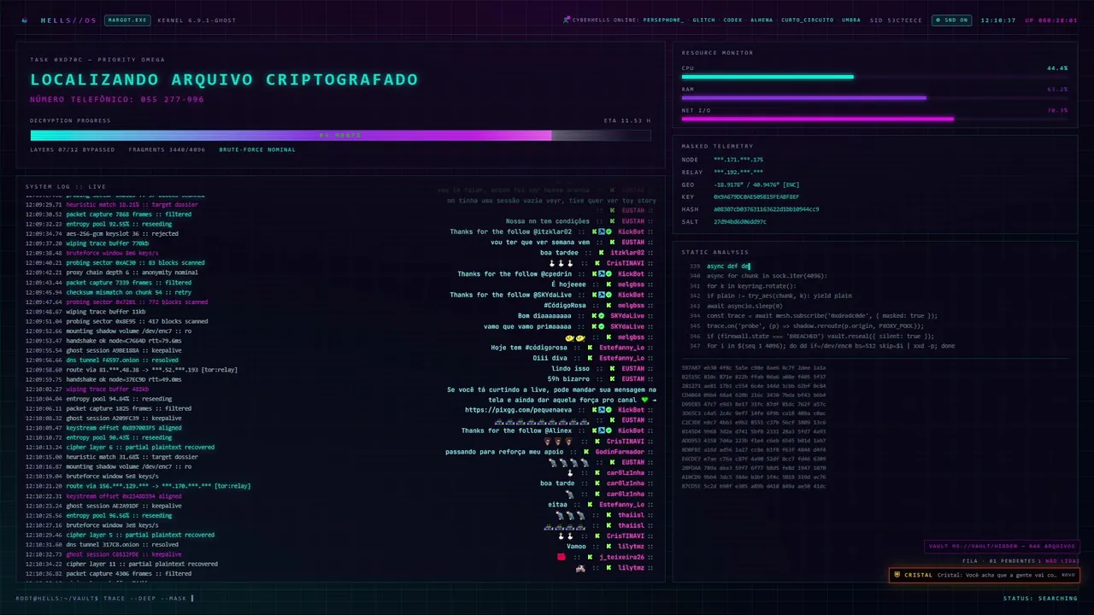Click the '1 NÃO LIDAS' unread counter
Viewport: 1094px width, 615px height.
[1060, 561]
